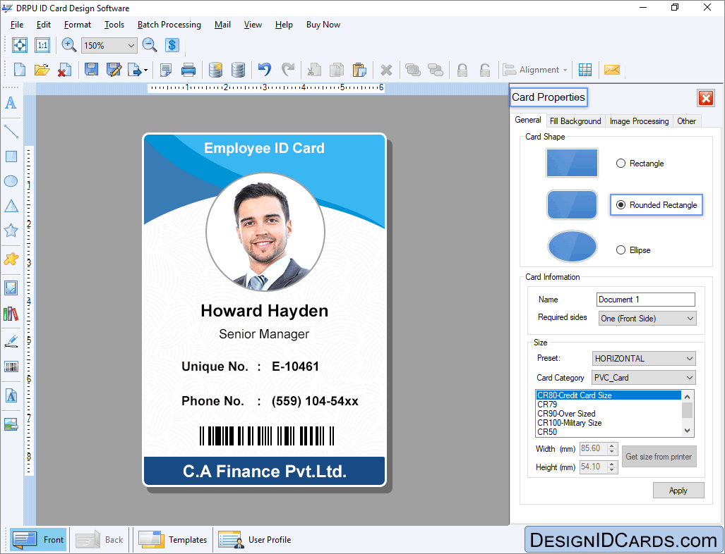Click the Save As pencil icon

[x=114, y=70]
